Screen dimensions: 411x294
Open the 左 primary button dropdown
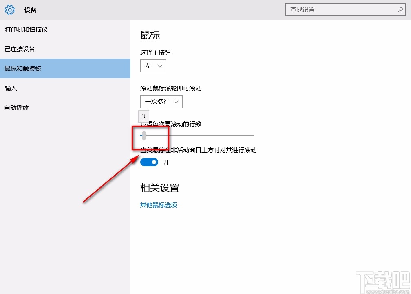point(153,66)
